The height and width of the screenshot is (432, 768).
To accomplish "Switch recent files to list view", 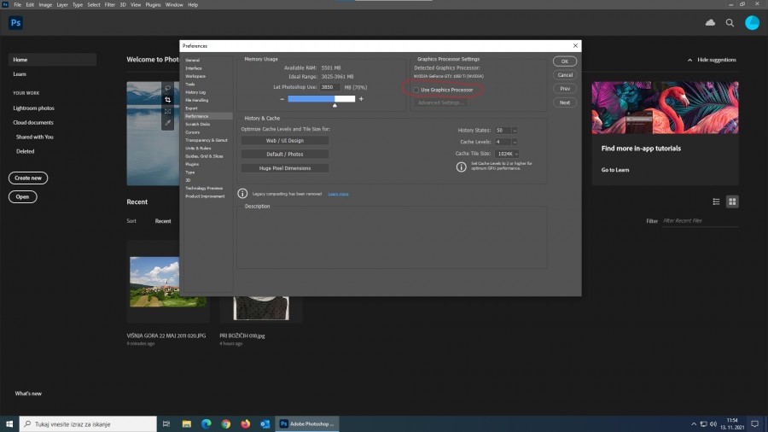I will [x=716, y=201].
